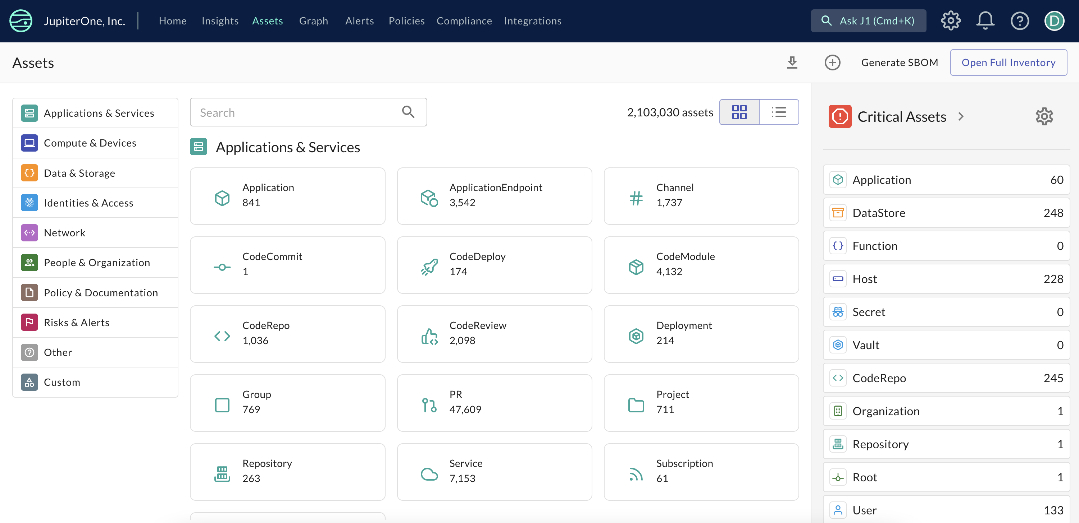The height and width of the screenshot is (523, 1079).
Task: Click the download assets icon
Action: point(792,63)
